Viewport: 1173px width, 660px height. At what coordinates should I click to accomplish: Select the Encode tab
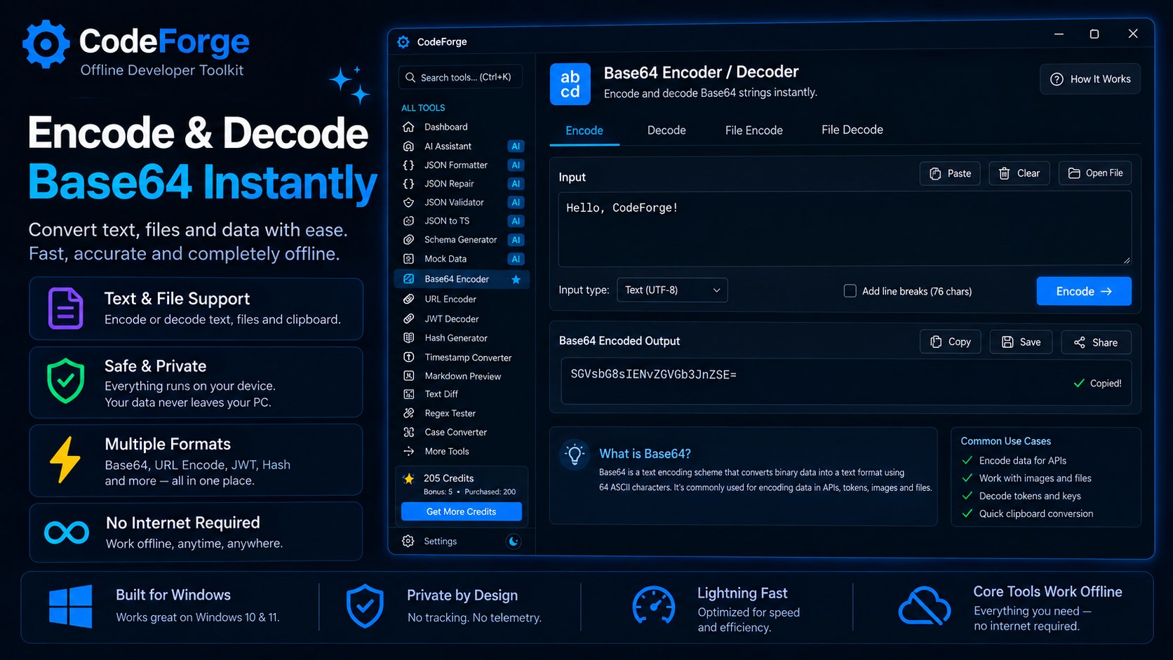pos(584,130)
